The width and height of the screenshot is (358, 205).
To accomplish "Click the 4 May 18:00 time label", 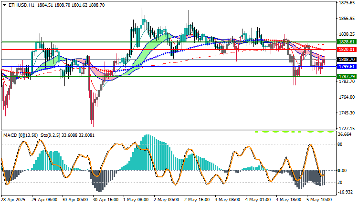I will coord(289,200).
